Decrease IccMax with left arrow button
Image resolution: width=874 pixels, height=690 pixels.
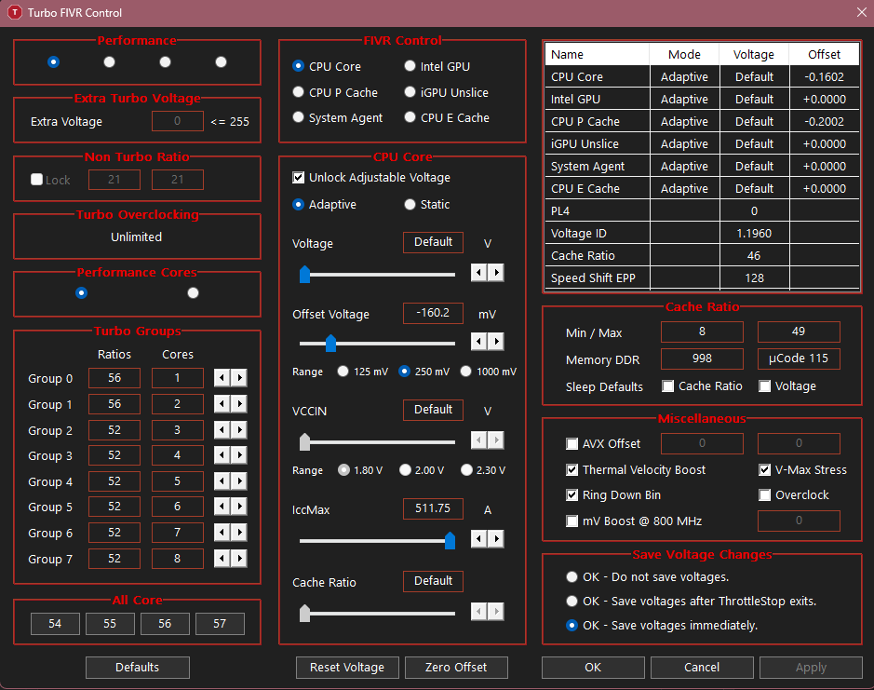point(479,539)
